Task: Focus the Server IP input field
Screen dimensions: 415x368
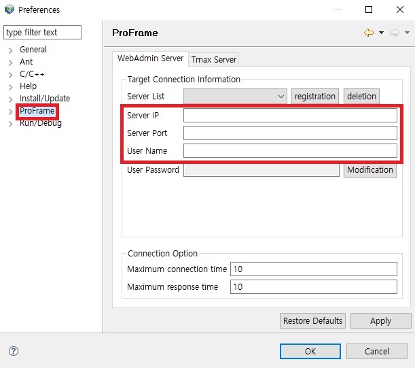Action: [290, 116]
